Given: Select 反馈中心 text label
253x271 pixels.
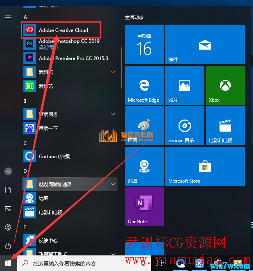Looking at the screenshot, I should [48, 240].
